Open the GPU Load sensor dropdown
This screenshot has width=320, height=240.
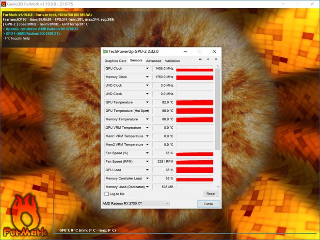pos(147,170)
